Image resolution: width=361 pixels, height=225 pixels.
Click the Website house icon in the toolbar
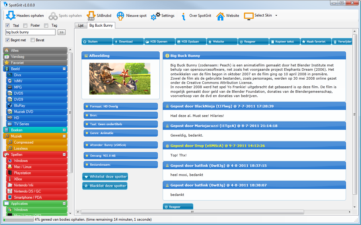(x=220, y=16)
